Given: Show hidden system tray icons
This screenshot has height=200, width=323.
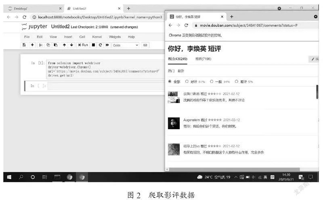Looking at the screenshot, I should (236, 177).
